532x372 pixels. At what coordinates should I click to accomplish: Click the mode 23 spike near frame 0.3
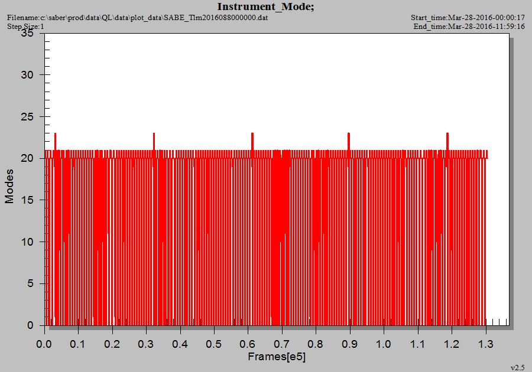click(154, 141)
